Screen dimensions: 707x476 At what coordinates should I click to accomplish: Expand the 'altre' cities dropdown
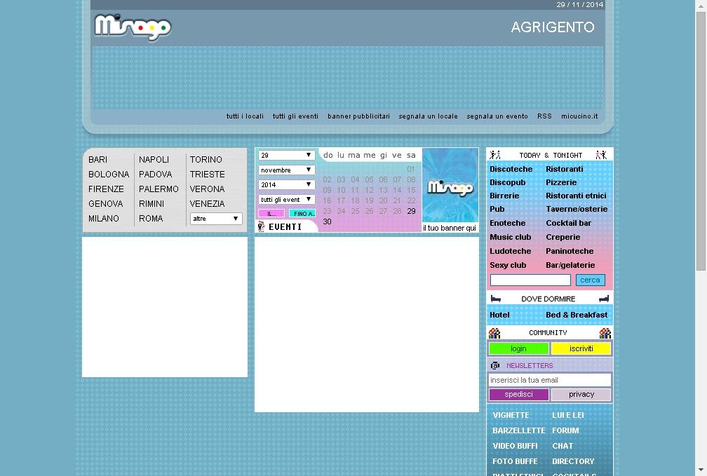[x=216, y=219]
